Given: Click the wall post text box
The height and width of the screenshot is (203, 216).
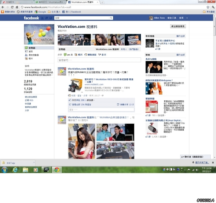Looking at the screenshot, I should [x=99, y=60].
